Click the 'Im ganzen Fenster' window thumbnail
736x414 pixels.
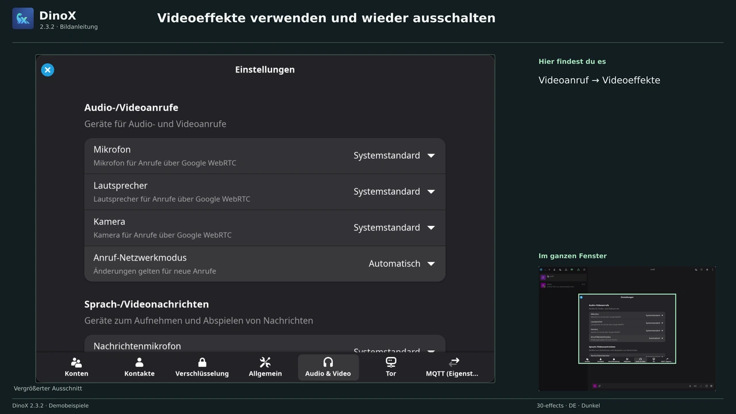(x=627, y=329)
